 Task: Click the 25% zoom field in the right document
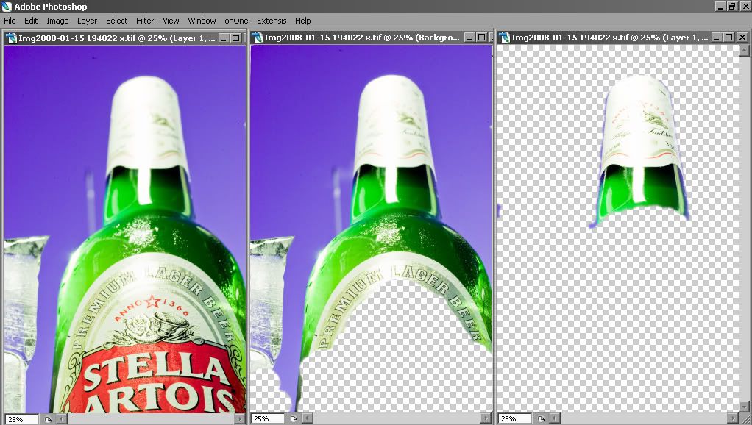pos(514,419)
